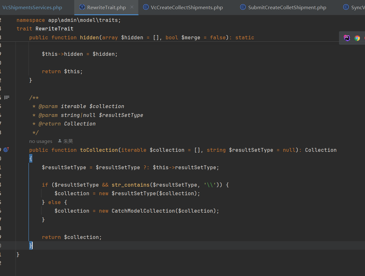Screen dimensions: 365x276
Task: Click the '$this->hidden = $hidden;' line
Action: [80, 54]
